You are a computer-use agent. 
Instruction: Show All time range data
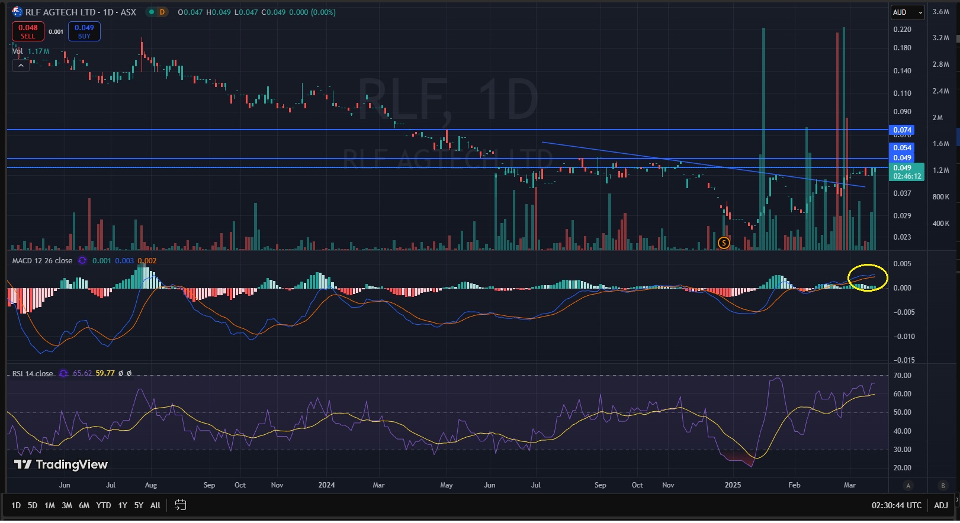coord(155,505)
